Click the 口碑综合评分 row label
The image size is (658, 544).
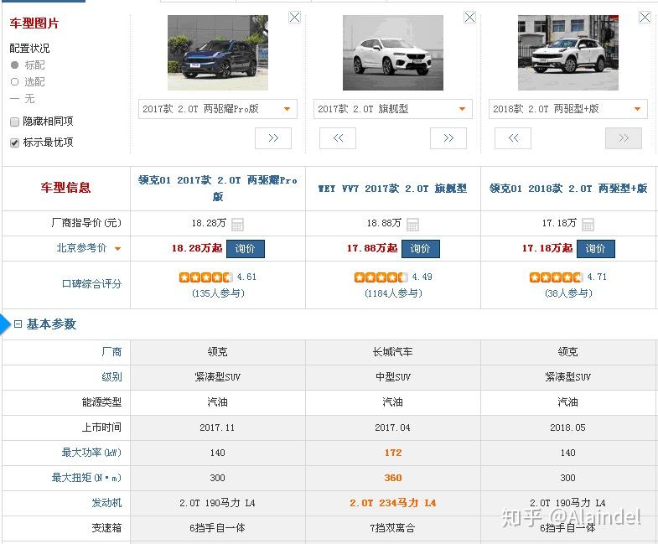(x=91, y=284)
